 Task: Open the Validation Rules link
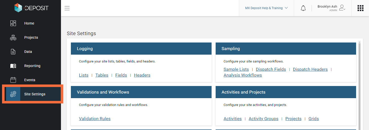pos(95,119)
